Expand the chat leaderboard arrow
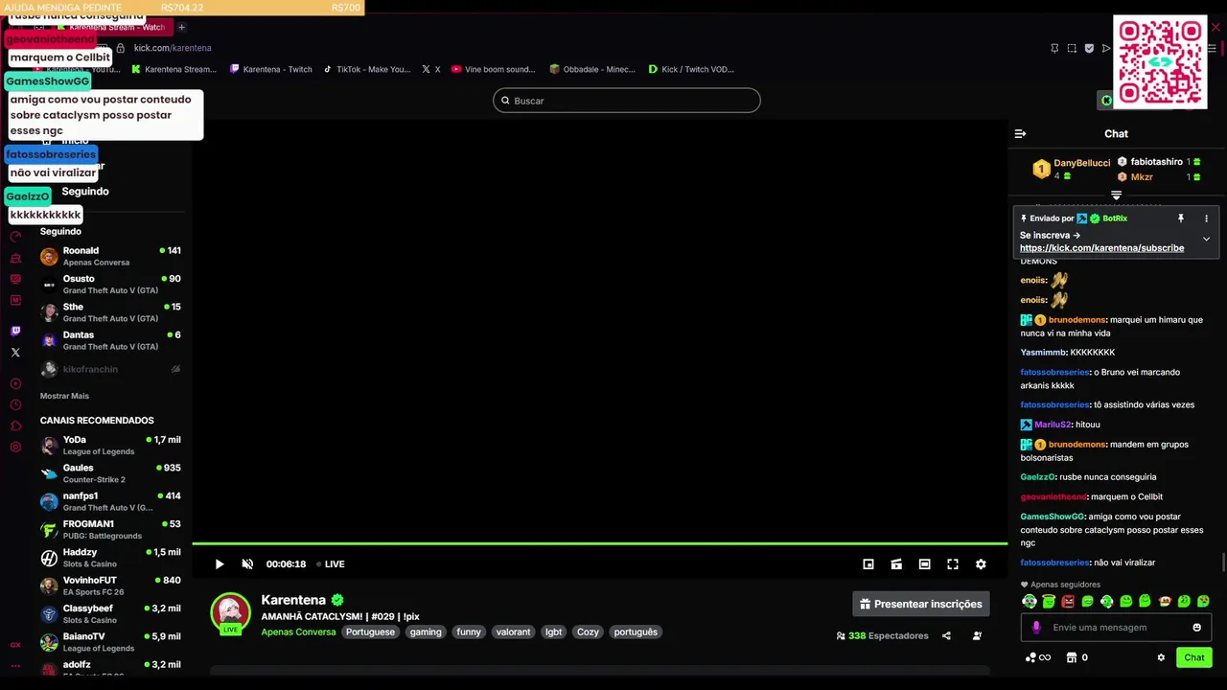1227x690 pixels. point(1116,195)
